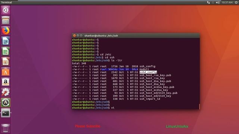Click the ssh_import_id filename
Screen dimensions: 239x134
[x=150, y=99]
